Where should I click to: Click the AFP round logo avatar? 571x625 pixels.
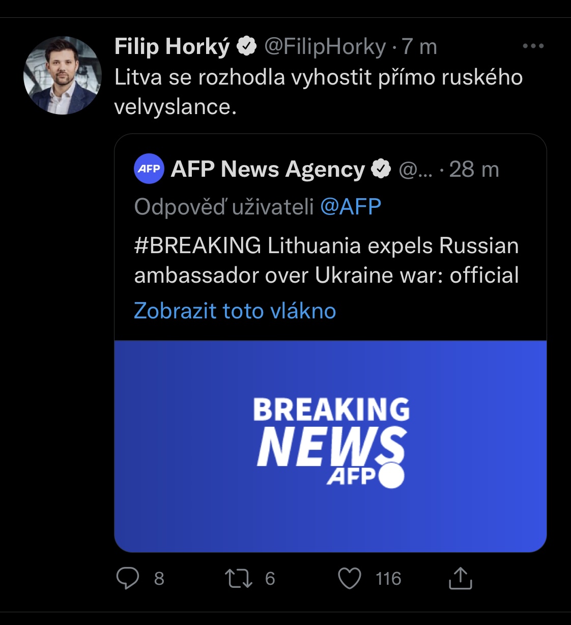(x=149, y=169)
